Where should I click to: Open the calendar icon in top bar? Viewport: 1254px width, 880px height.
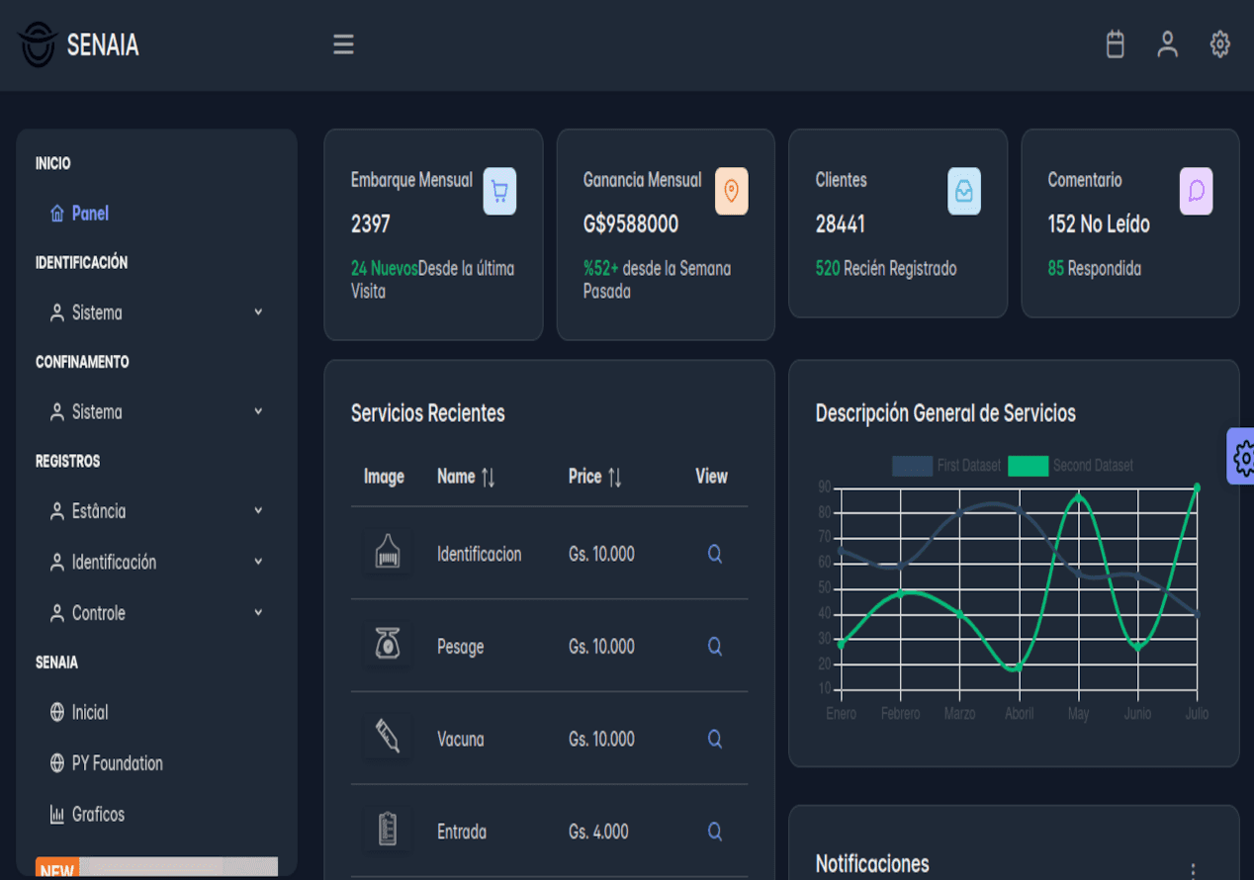(x=1115, y=44)
